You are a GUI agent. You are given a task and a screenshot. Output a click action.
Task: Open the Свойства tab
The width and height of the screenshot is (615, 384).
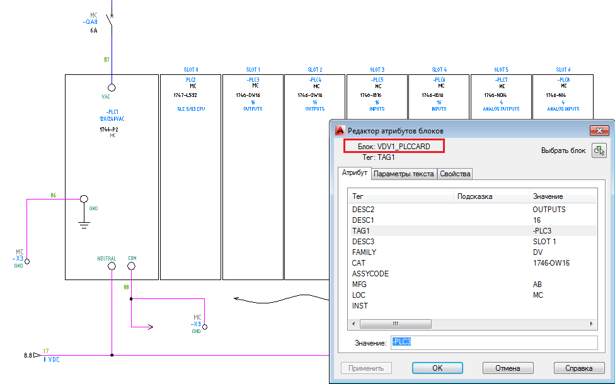click(x=455, y=174)
